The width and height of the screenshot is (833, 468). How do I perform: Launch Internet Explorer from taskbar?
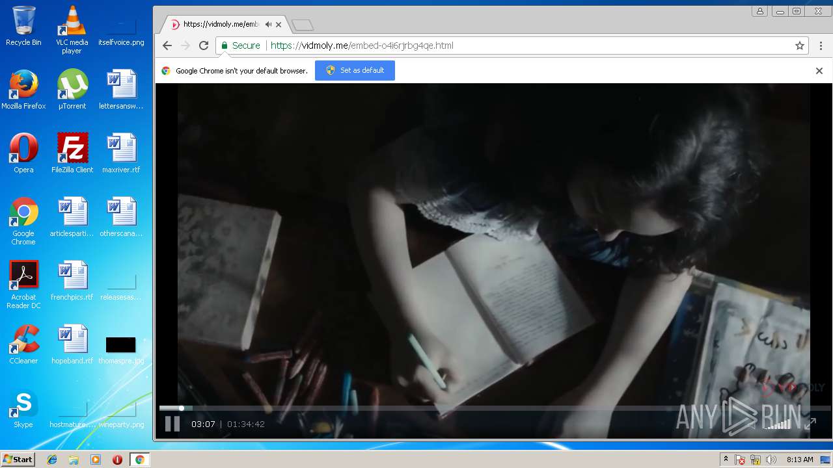click(52, 460)
